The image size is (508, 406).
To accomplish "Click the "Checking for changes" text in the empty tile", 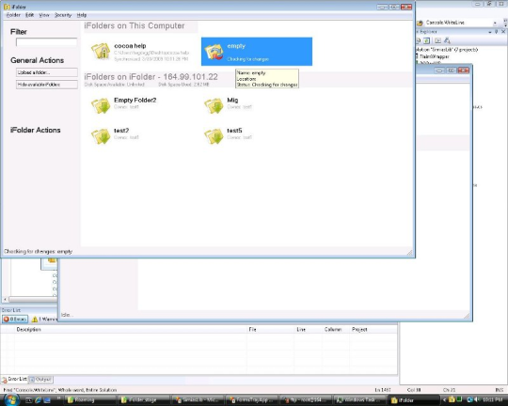I will [247, 59].
